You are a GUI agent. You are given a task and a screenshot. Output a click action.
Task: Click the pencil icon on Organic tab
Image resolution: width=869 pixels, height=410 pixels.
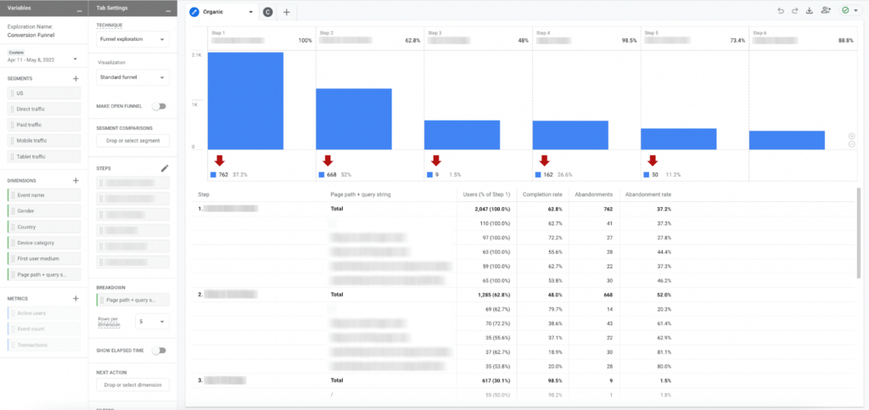(194, 12)
